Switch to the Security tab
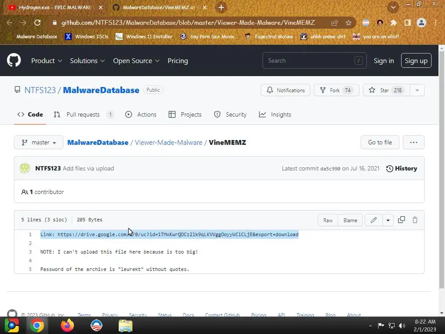The image size is (445, 334). [230, 114]
